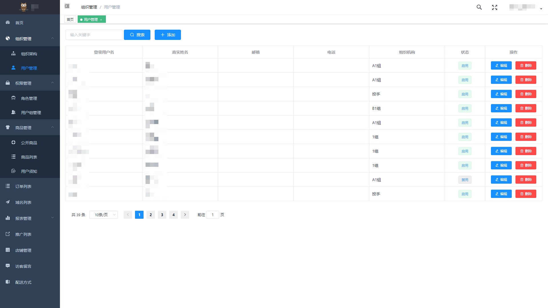The width and height of the screenshot is (548, 308).
Task: Click the 输入关键字 search input field
Action: point(94,35)
